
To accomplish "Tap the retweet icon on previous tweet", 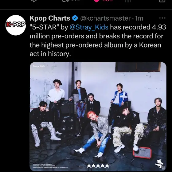I will [x=66, y=1].
